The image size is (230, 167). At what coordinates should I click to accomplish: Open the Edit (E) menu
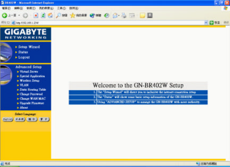pyautogui.click(x=18, y=8)
